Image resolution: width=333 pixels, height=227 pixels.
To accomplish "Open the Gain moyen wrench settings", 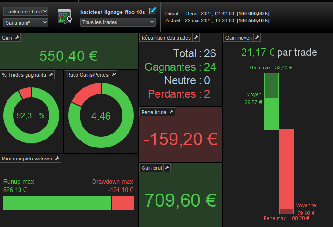I will (x=257, y=38).
